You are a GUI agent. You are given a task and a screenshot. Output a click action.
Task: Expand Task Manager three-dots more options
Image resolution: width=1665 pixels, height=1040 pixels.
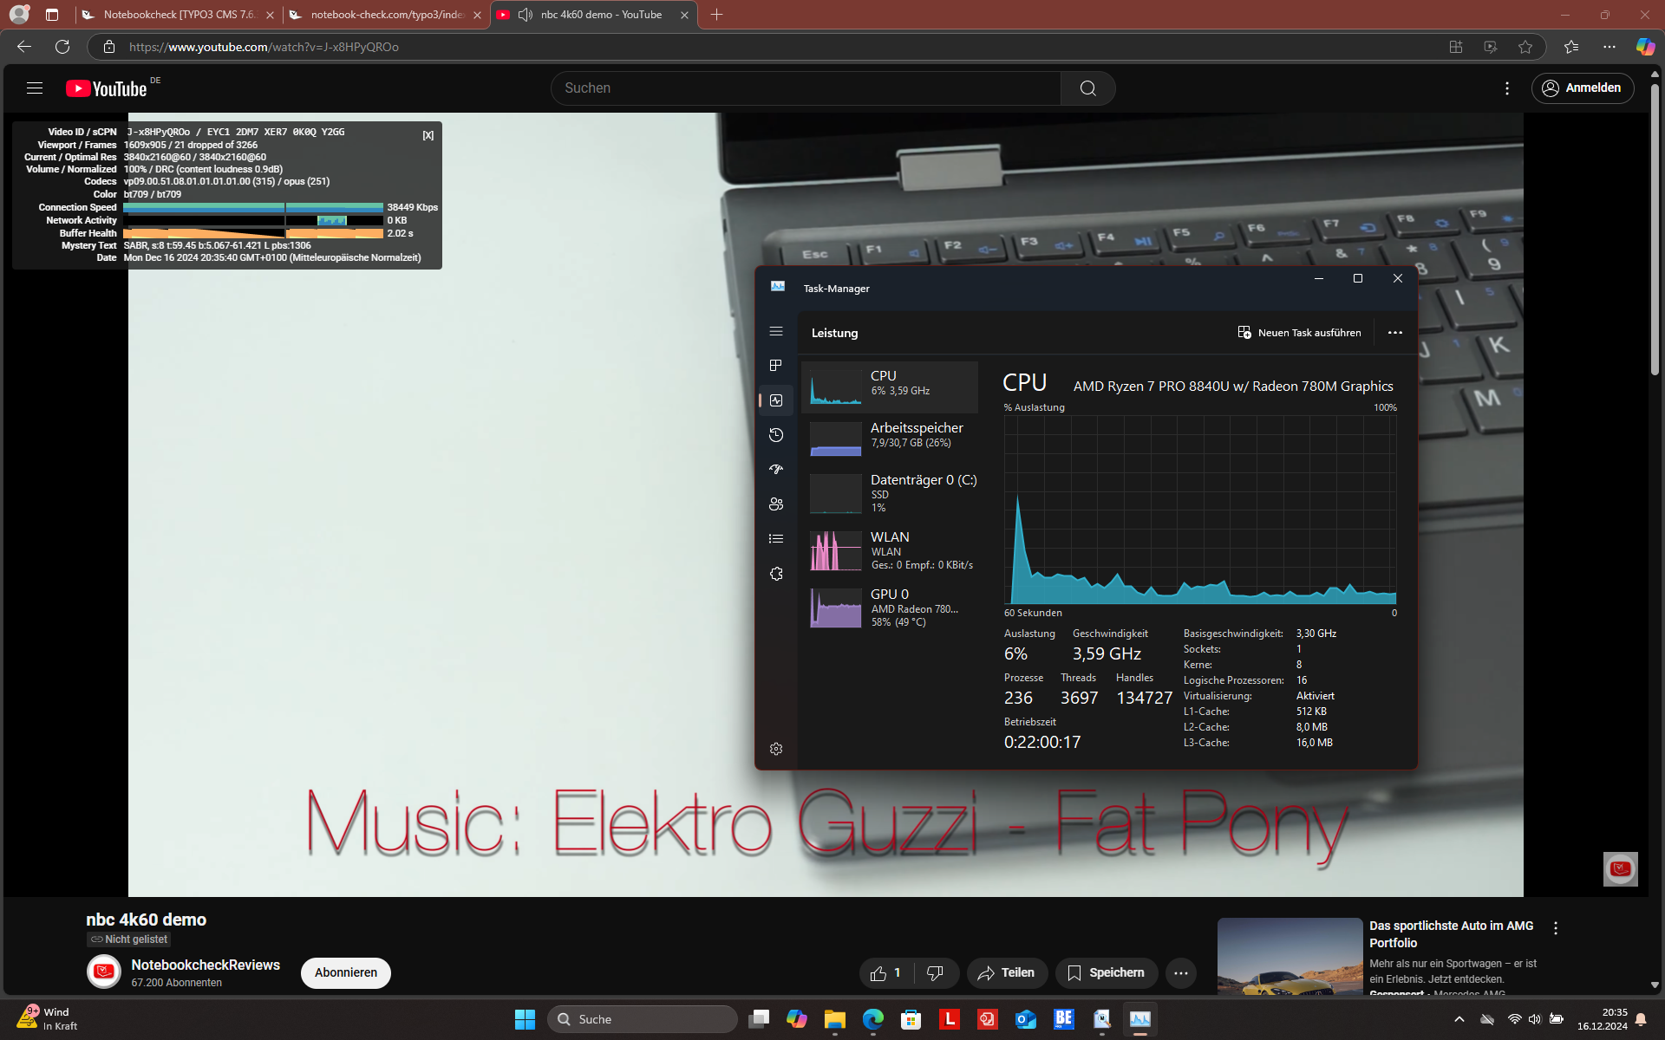tap(1394, 333)
